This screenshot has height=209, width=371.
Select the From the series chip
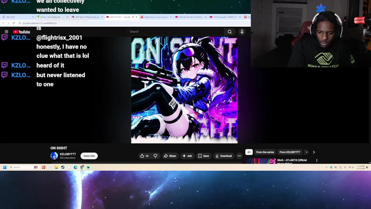pos(265,152)
